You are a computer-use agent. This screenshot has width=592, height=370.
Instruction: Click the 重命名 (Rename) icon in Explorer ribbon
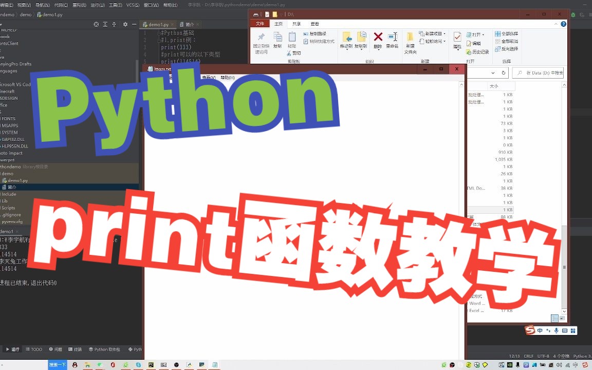coord(393,38)
